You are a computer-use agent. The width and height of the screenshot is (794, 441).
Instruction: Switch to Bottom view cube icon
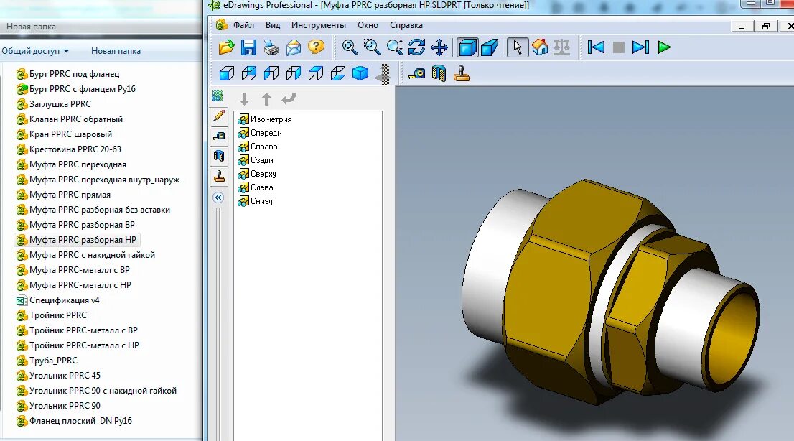[x=338, y=73]
